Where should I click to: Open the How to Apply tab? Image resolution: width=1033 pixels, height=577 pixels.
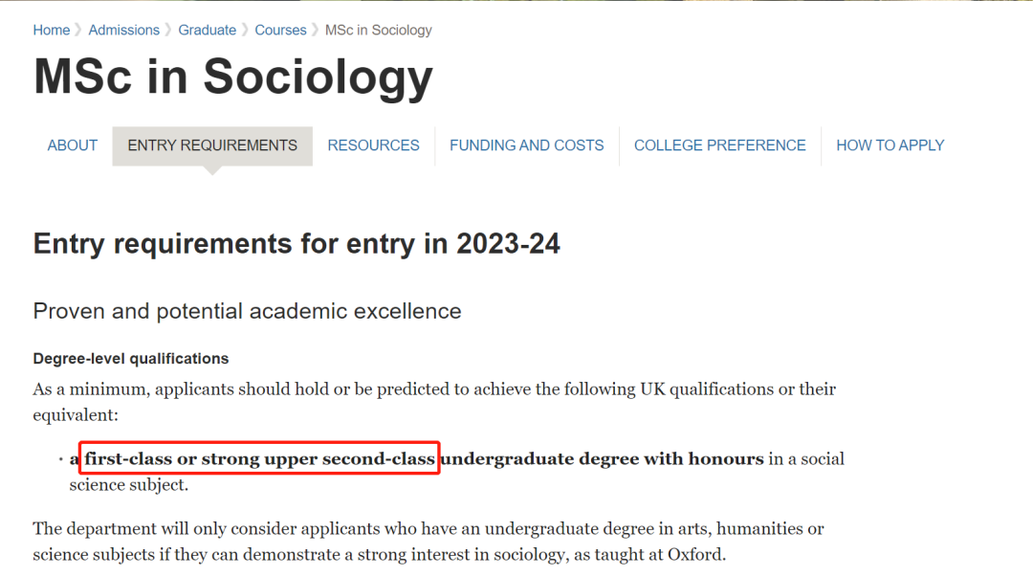click(890, 145)
